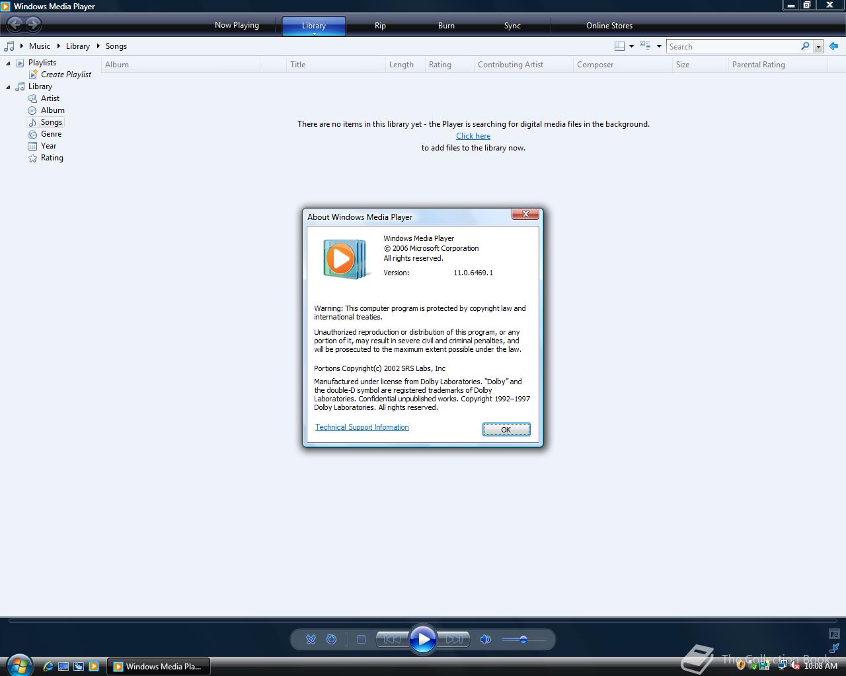
Task: Sort by the Composer column header
Action: pos(623,65)
